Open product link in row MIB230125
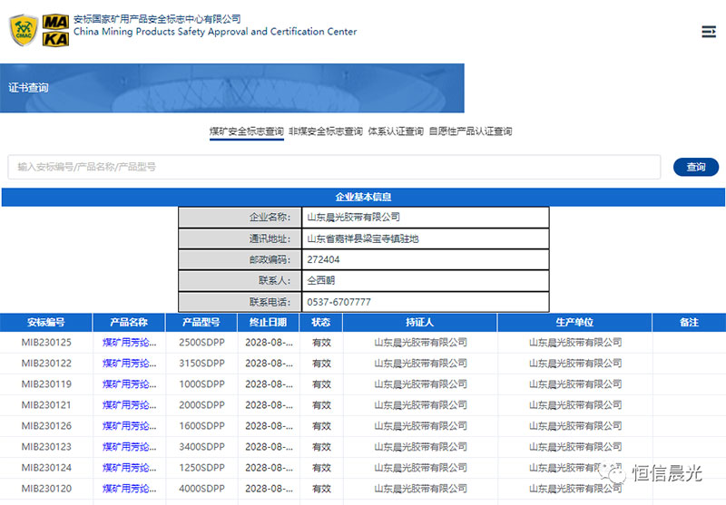The width and height of the screenshot is (726, 505). point(129,343)
